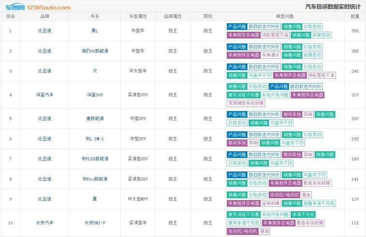366x237 pixels.
Task: Click 中型SUV type in the 唐新能源 row
Action: (138, 119)
